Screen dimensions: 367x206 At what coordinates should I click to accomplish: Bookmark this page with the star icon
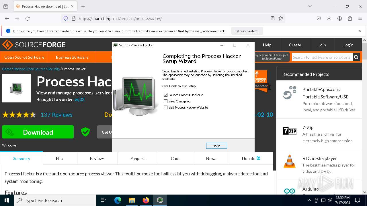[281, 18]
